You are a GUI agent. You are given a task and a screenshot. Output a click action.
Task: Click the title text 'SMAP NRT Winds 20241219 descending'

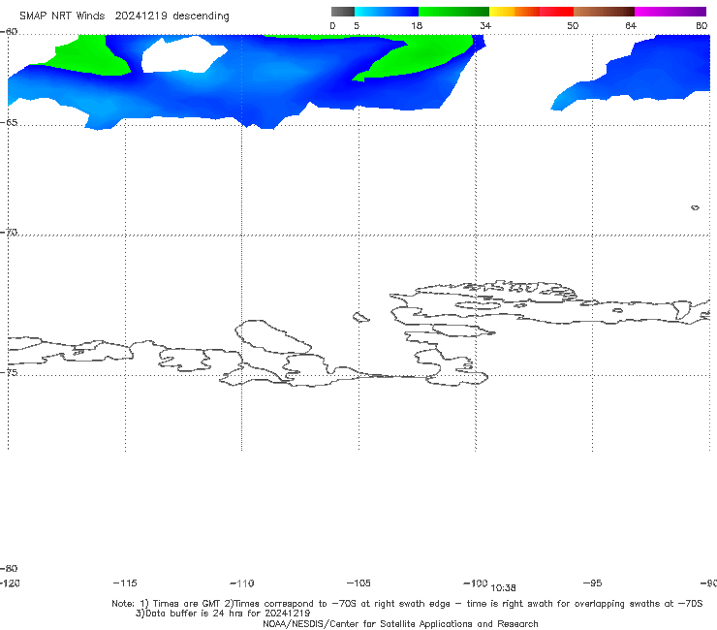click(124, 16)
